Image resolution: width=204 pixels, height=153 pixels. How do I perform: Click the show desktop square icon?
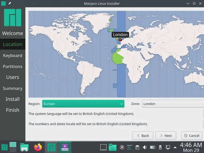[x=103, y=147]
